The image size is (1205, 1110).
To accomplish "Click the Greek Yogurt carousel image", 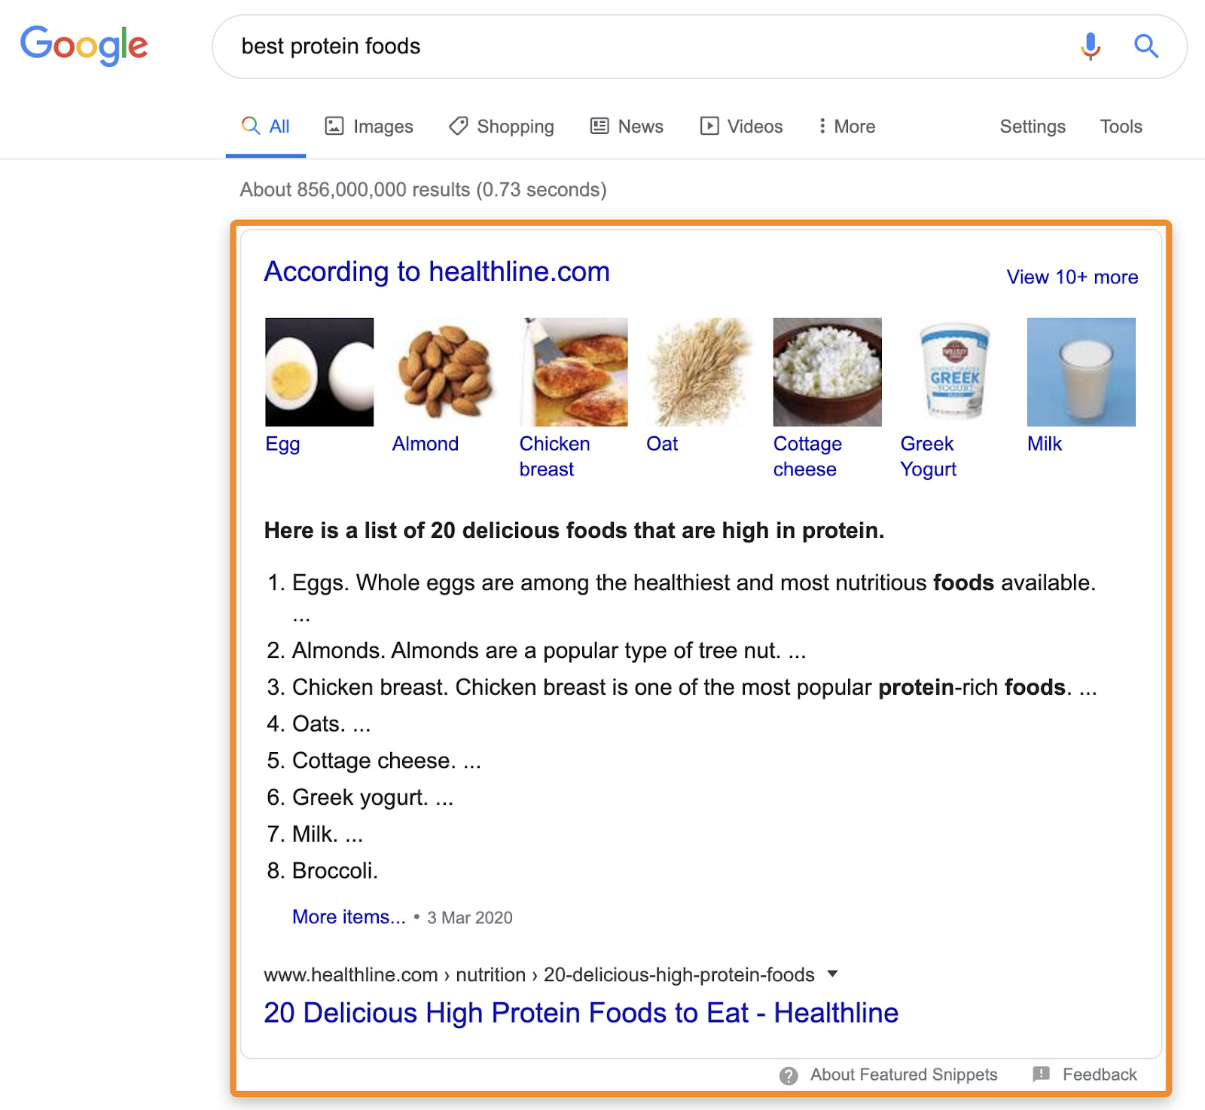I will point(952,371).
